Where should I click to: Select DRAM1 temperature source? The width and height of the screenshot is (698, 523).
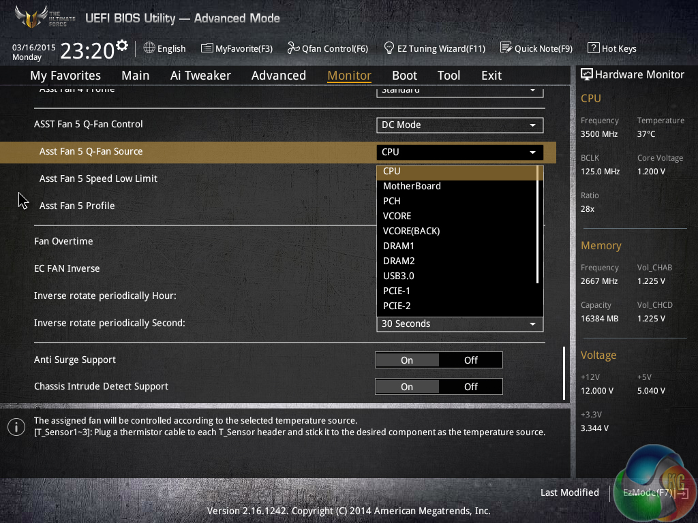(x=457, y=246)
